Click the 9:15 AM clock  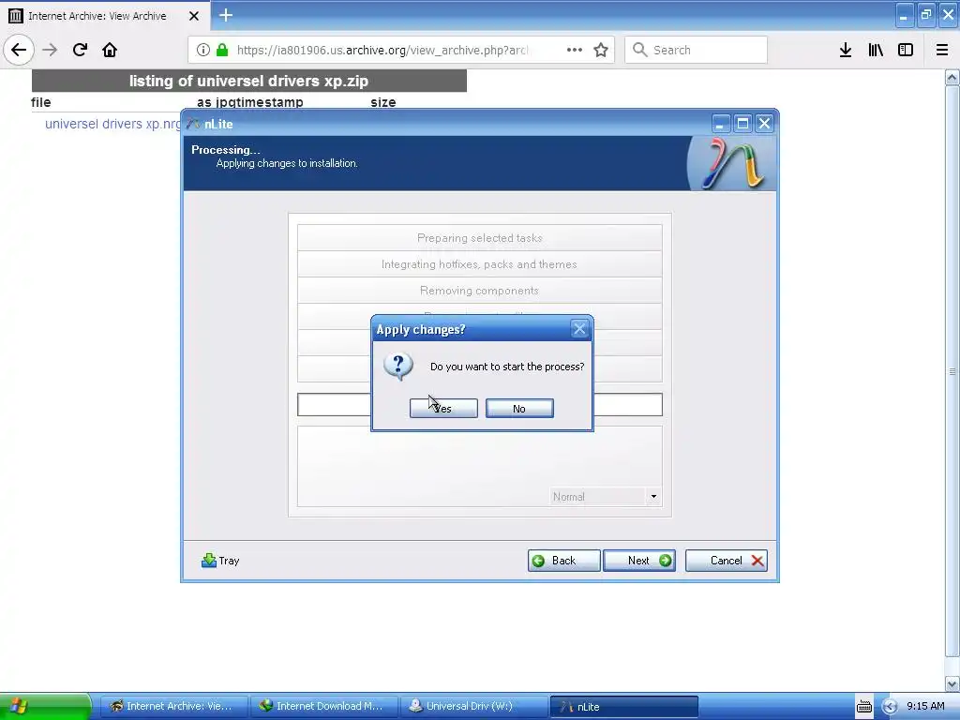925,706
